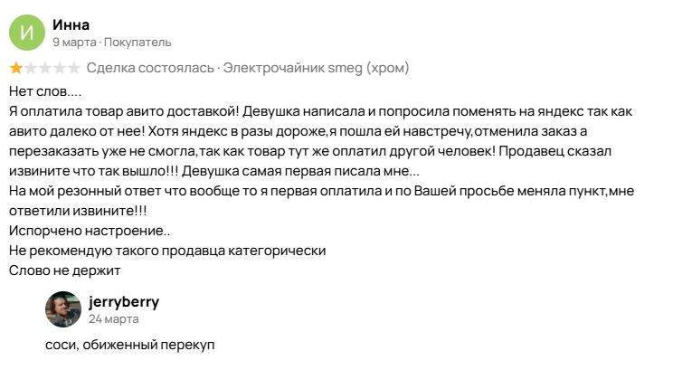Click the line Слово не держит
Viewport: 673px width, 370px height.
click(x=64, y=270)
